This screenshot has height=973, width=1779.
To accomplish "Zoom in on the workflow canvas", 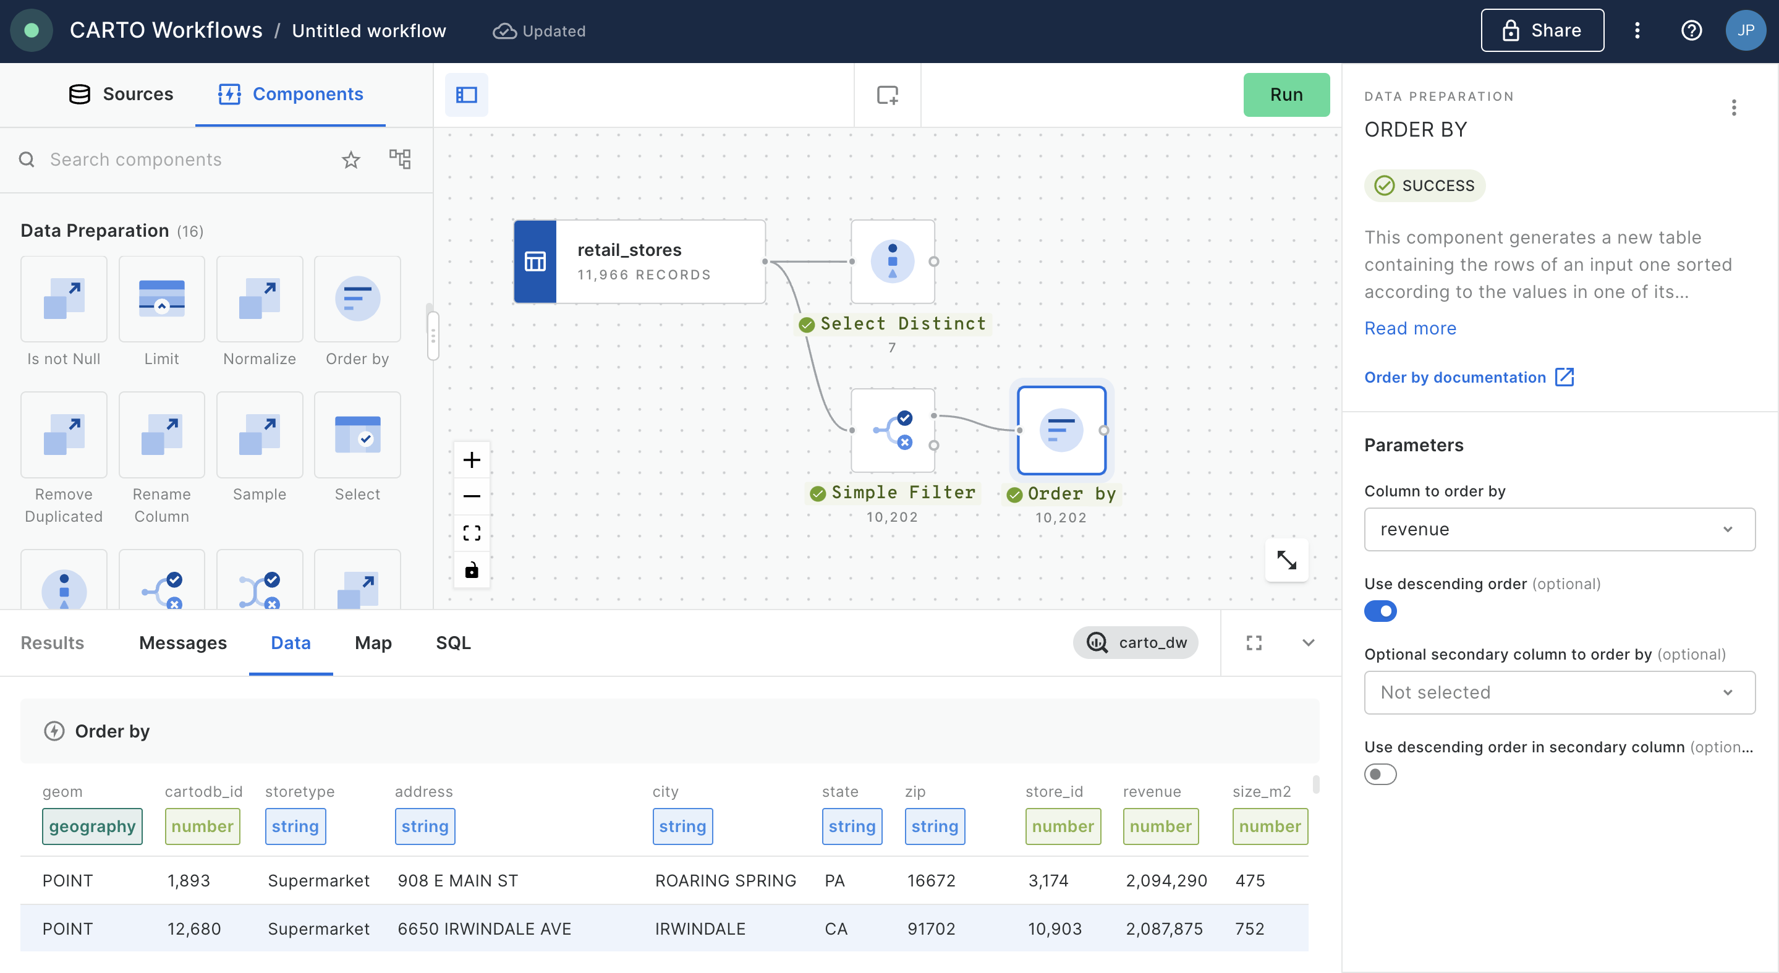I will click(472, 459).
